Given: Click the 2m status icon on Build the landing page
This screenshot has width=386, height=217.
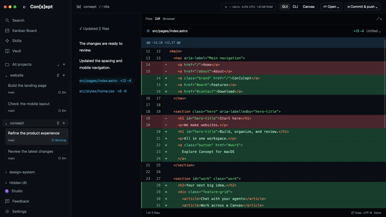Looking at the screenshot, I should (x=60, y=92).
